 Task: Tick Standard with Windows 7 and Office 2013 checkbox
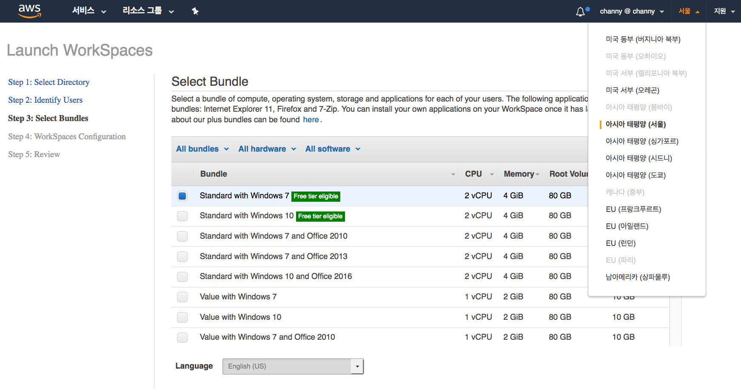182,257
